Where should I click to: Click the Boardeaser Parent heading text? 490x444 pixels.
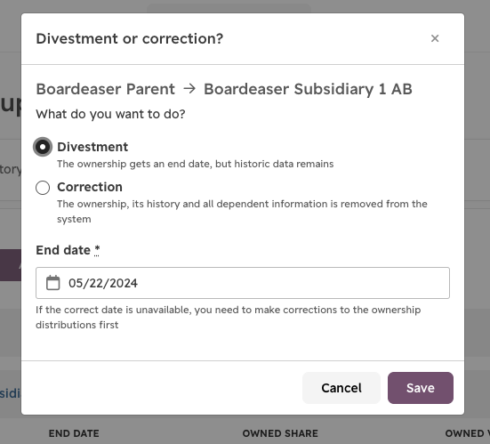tap(105, 89)
